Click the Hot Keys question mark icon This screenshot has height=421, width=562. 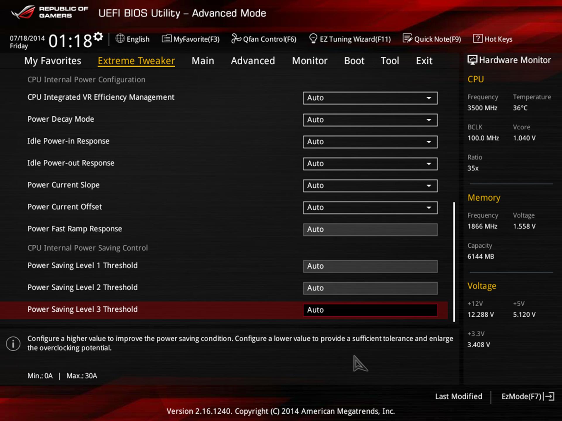tap(477, 39)
